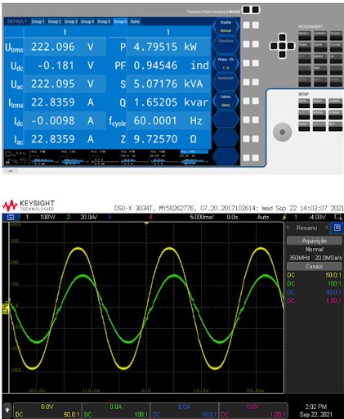
Task: Select the Group 6 tab
Action: click(120, 21)
